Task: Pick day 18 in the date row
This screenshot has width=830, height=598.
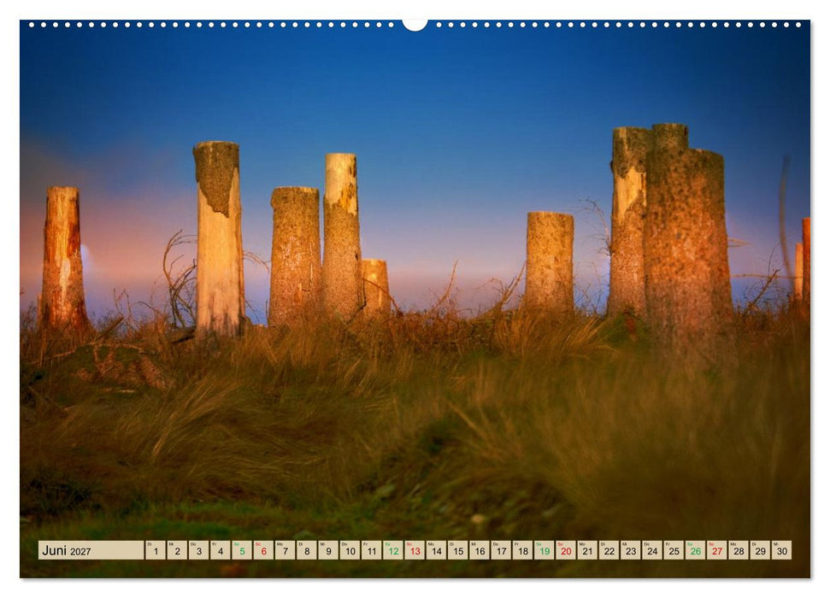Action: pyautogui.click(x=523, y=550)
